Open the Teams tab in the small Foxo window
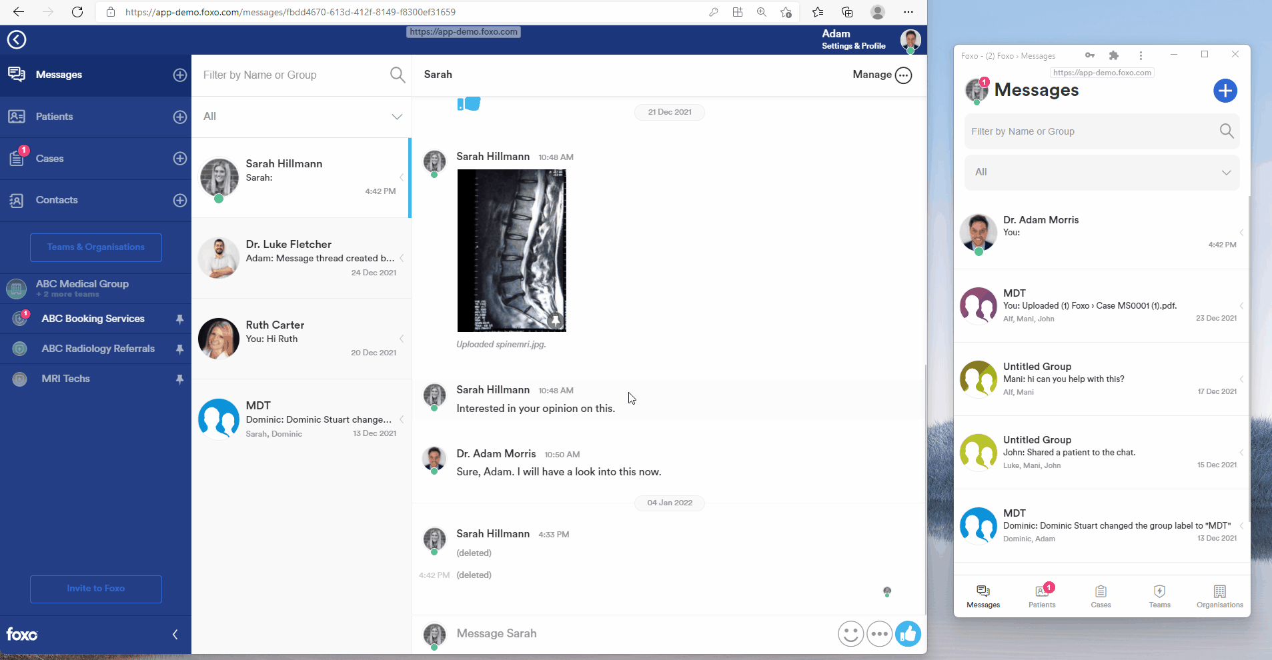 coord(1159,595)
